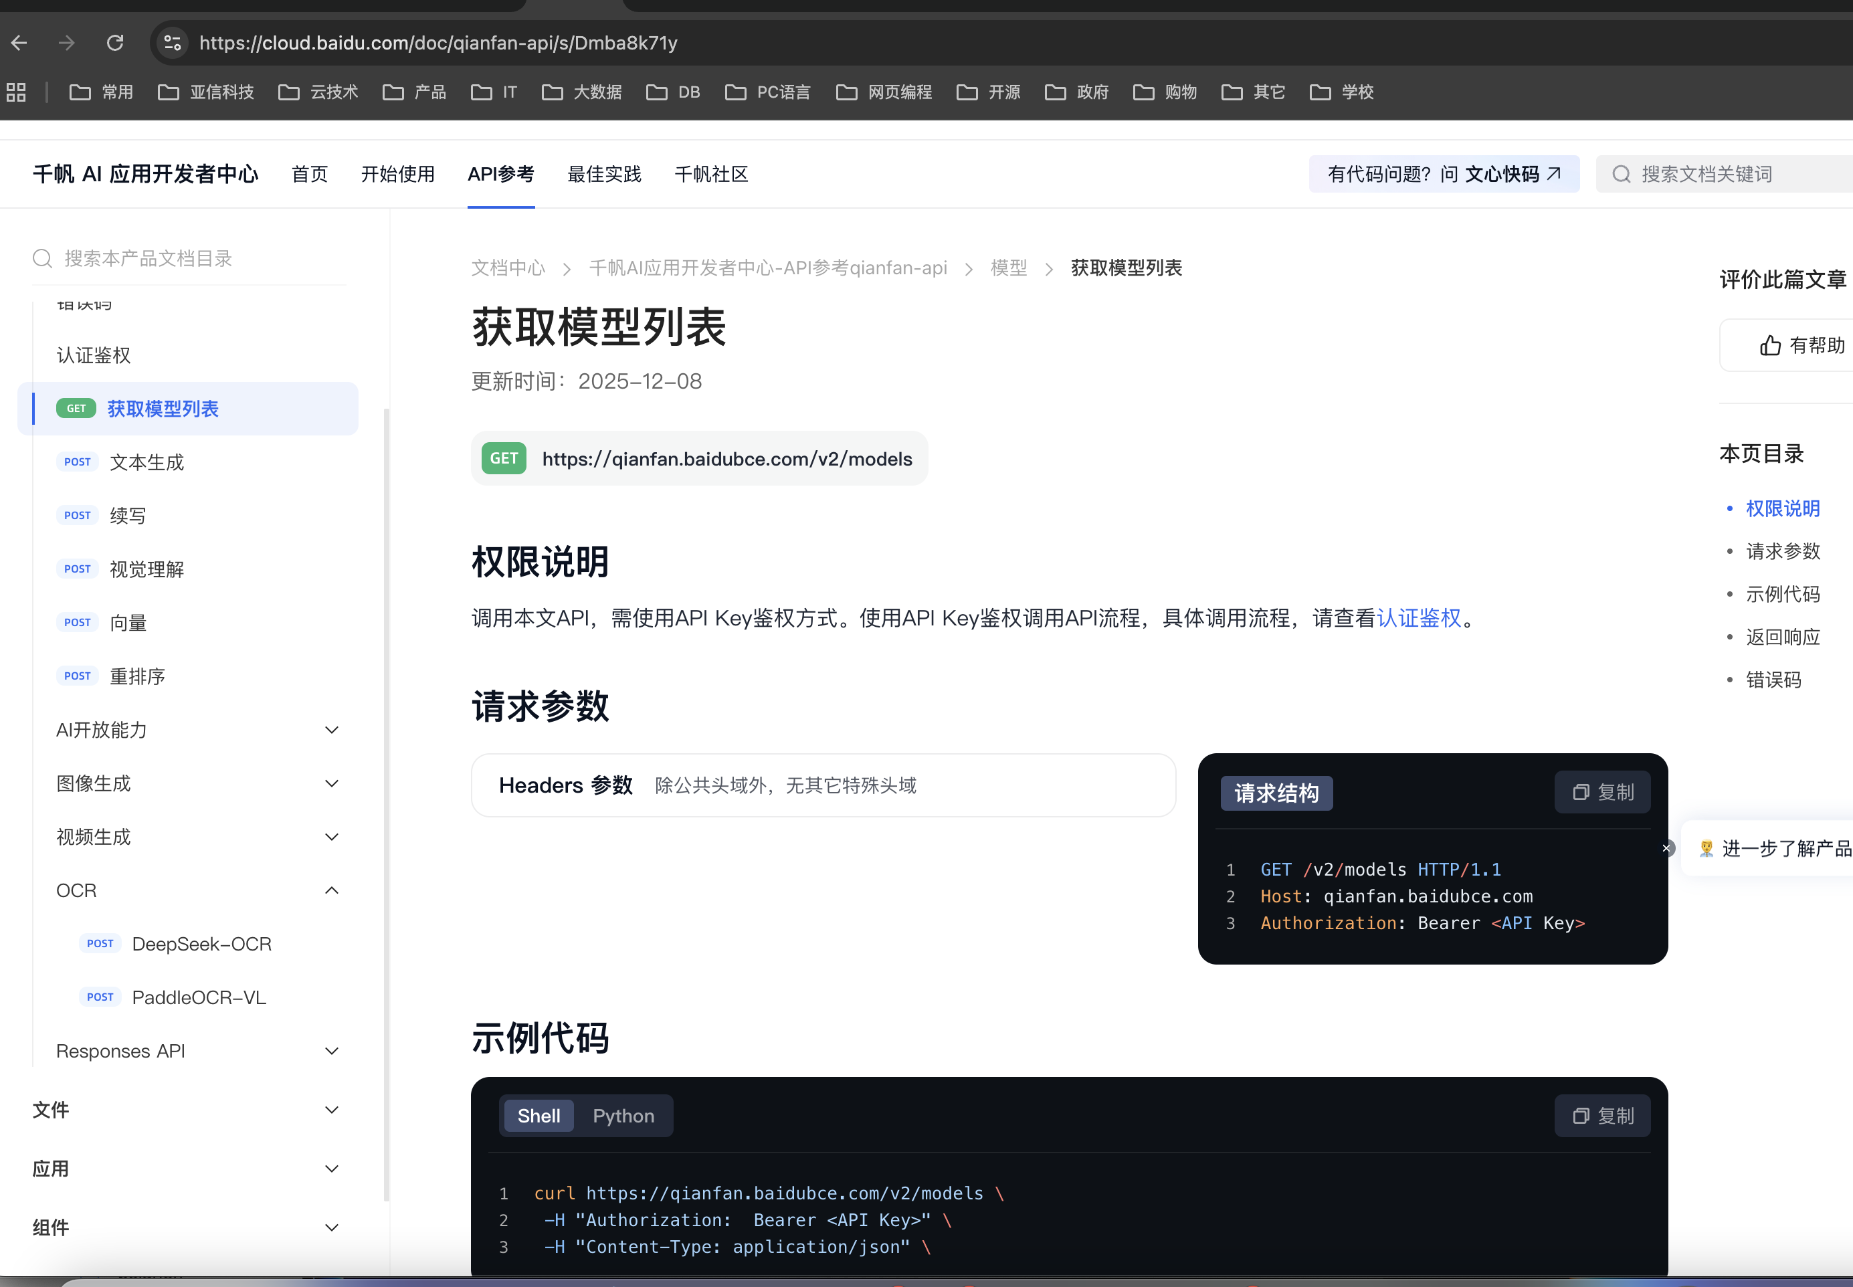The width and height of the screenshot is (1853, 1287).
Task: Open the 认证鉴权 link in permission text
Action: (x=1418, y=619)
